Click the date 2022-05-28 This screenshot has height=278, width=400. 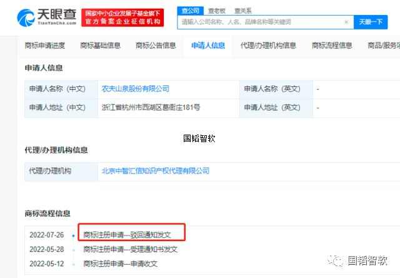point(47,249)
